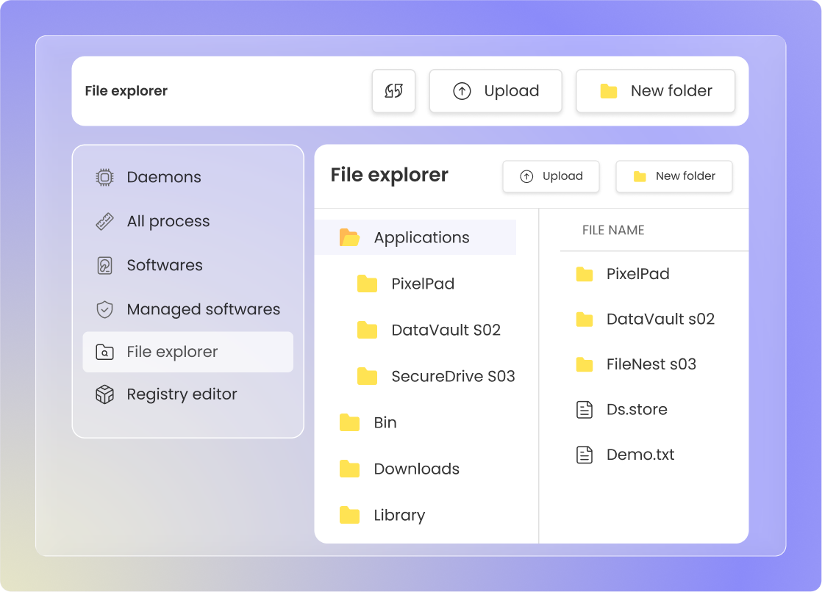Open the Softwares sidebar icon
This screenshot has width=822, height=592.
point(105,265)
